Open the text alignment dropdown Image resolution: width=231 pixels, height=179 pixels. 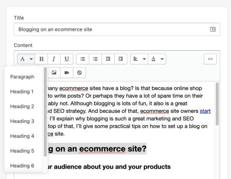tap(139, 59)
